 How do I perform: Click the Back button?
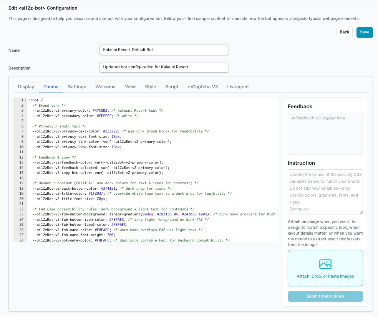344,32
